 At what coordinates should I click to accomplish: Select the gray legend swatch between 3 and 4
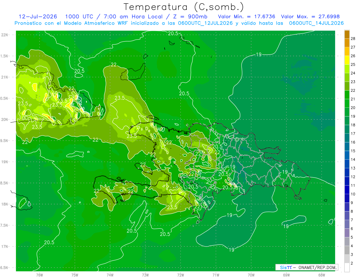tap(347, 250)
